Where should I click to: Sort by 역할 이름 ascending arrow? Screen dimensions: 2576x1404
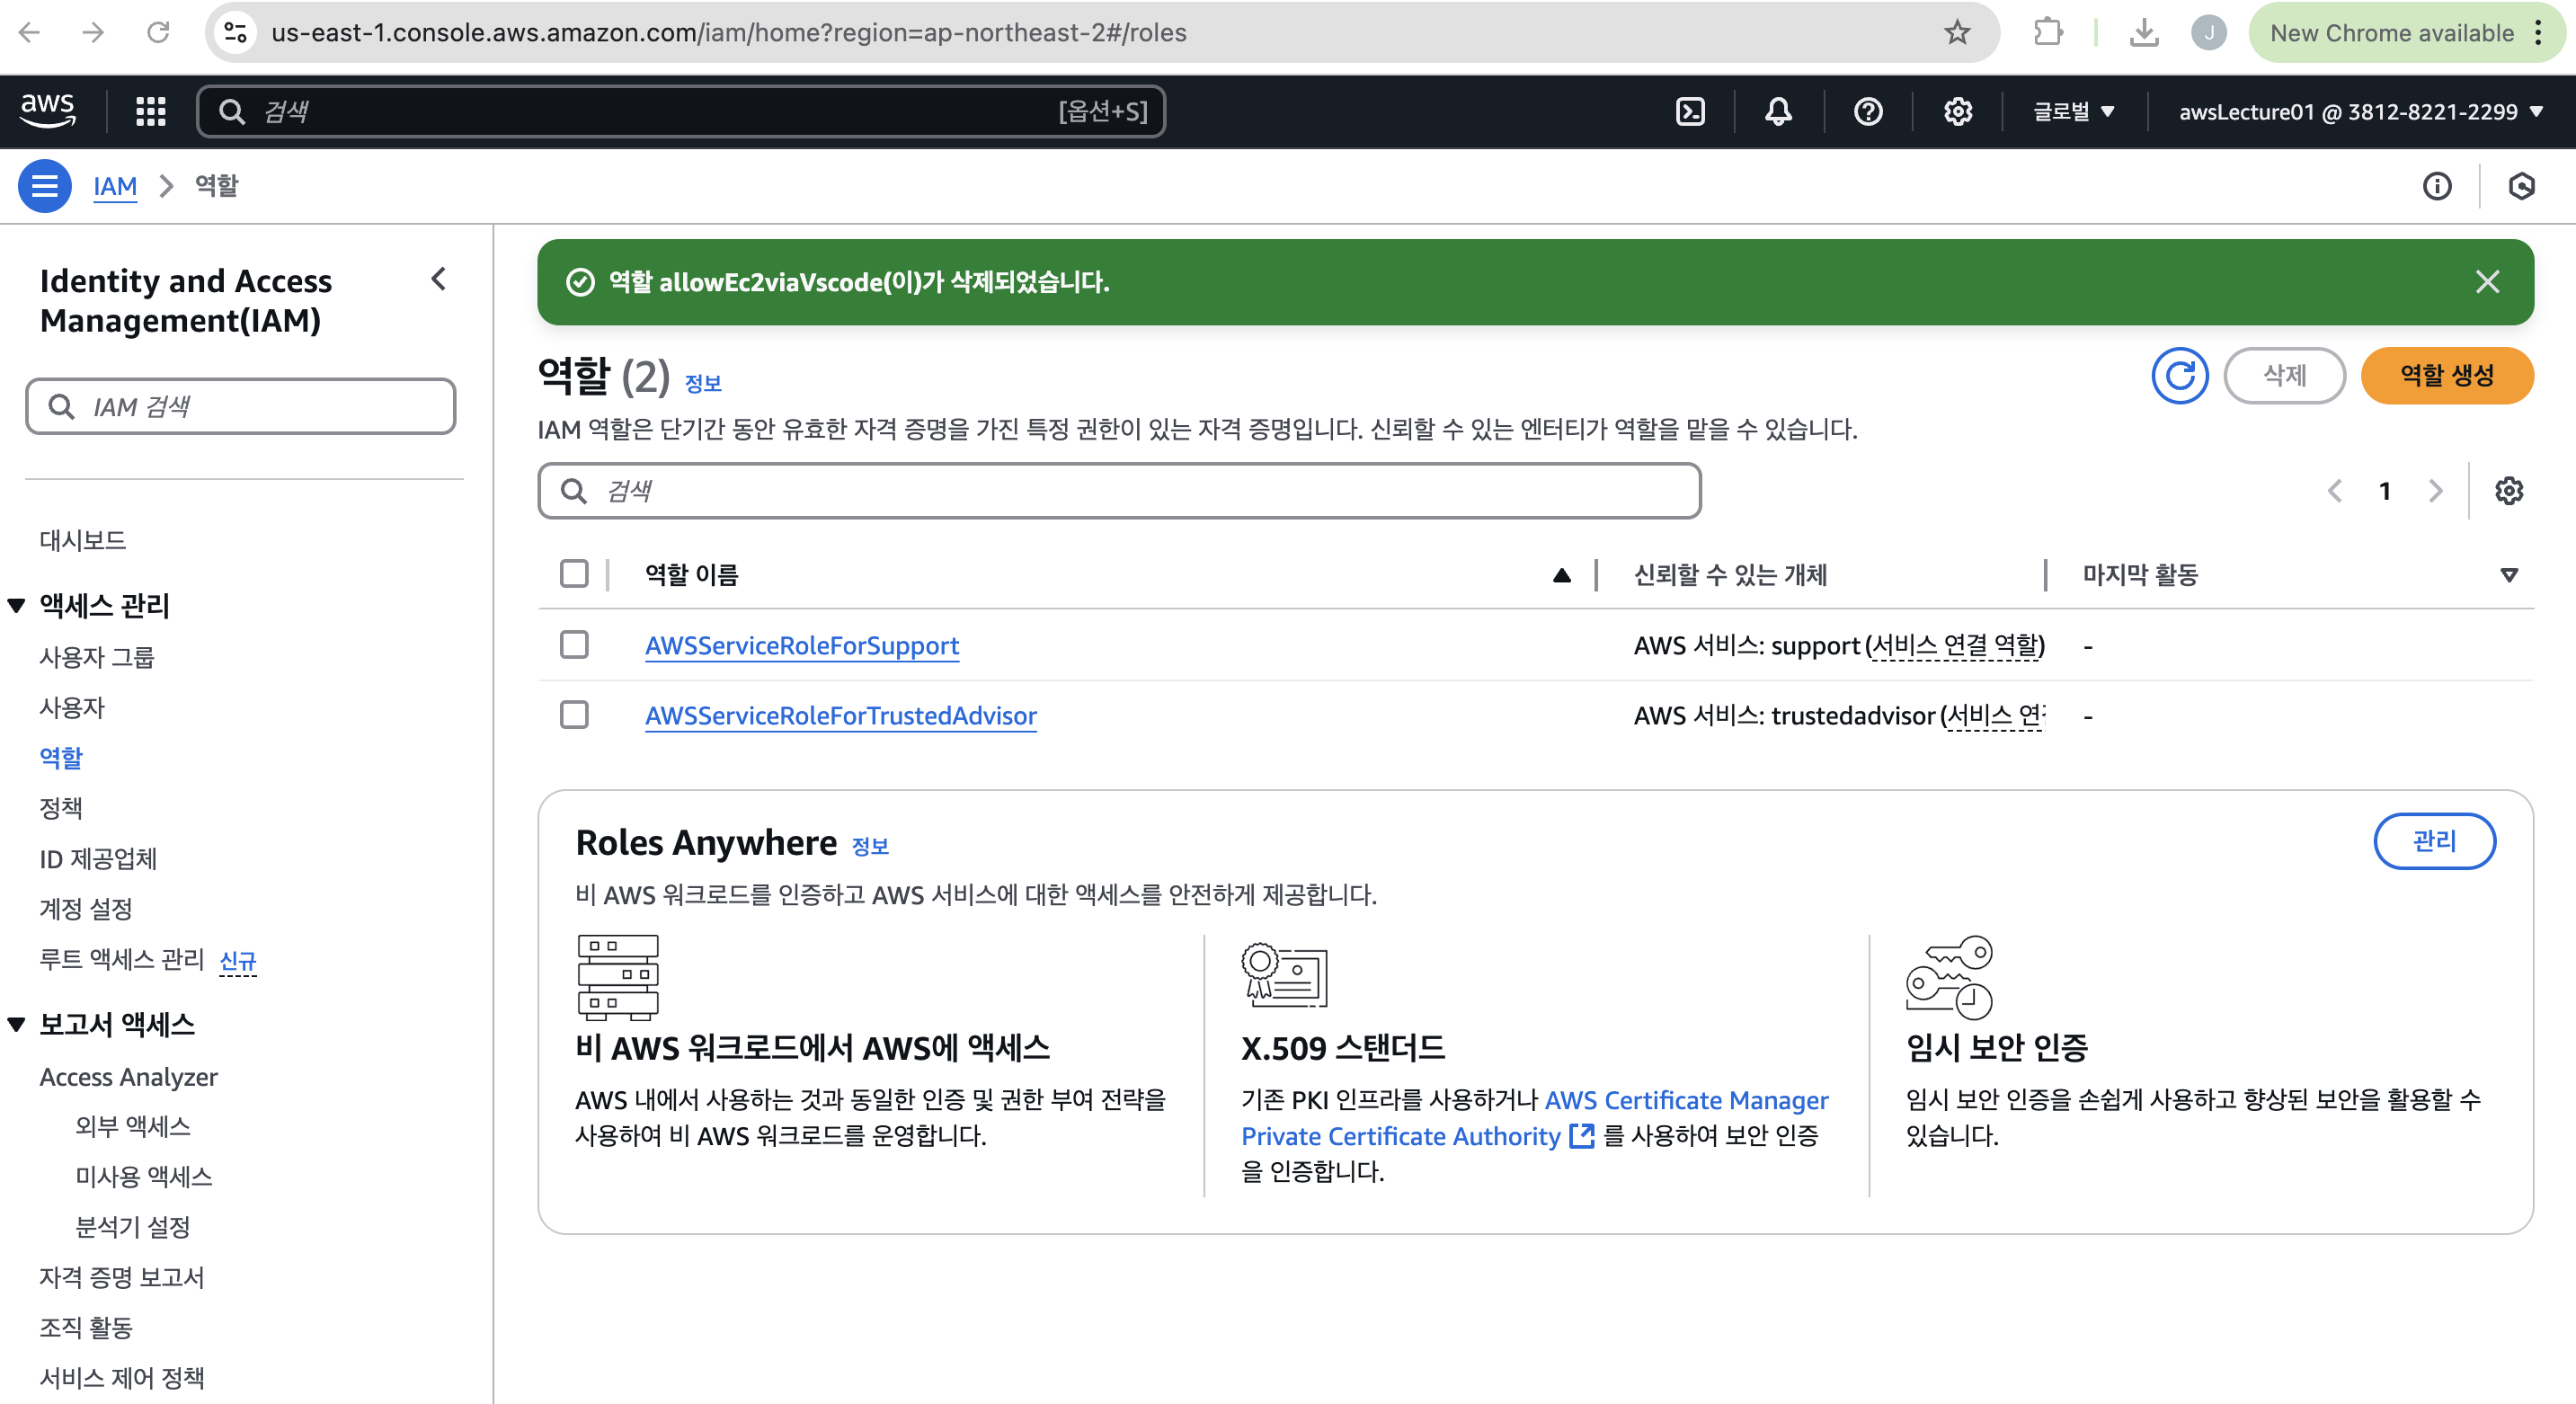tap(1561, 575)
